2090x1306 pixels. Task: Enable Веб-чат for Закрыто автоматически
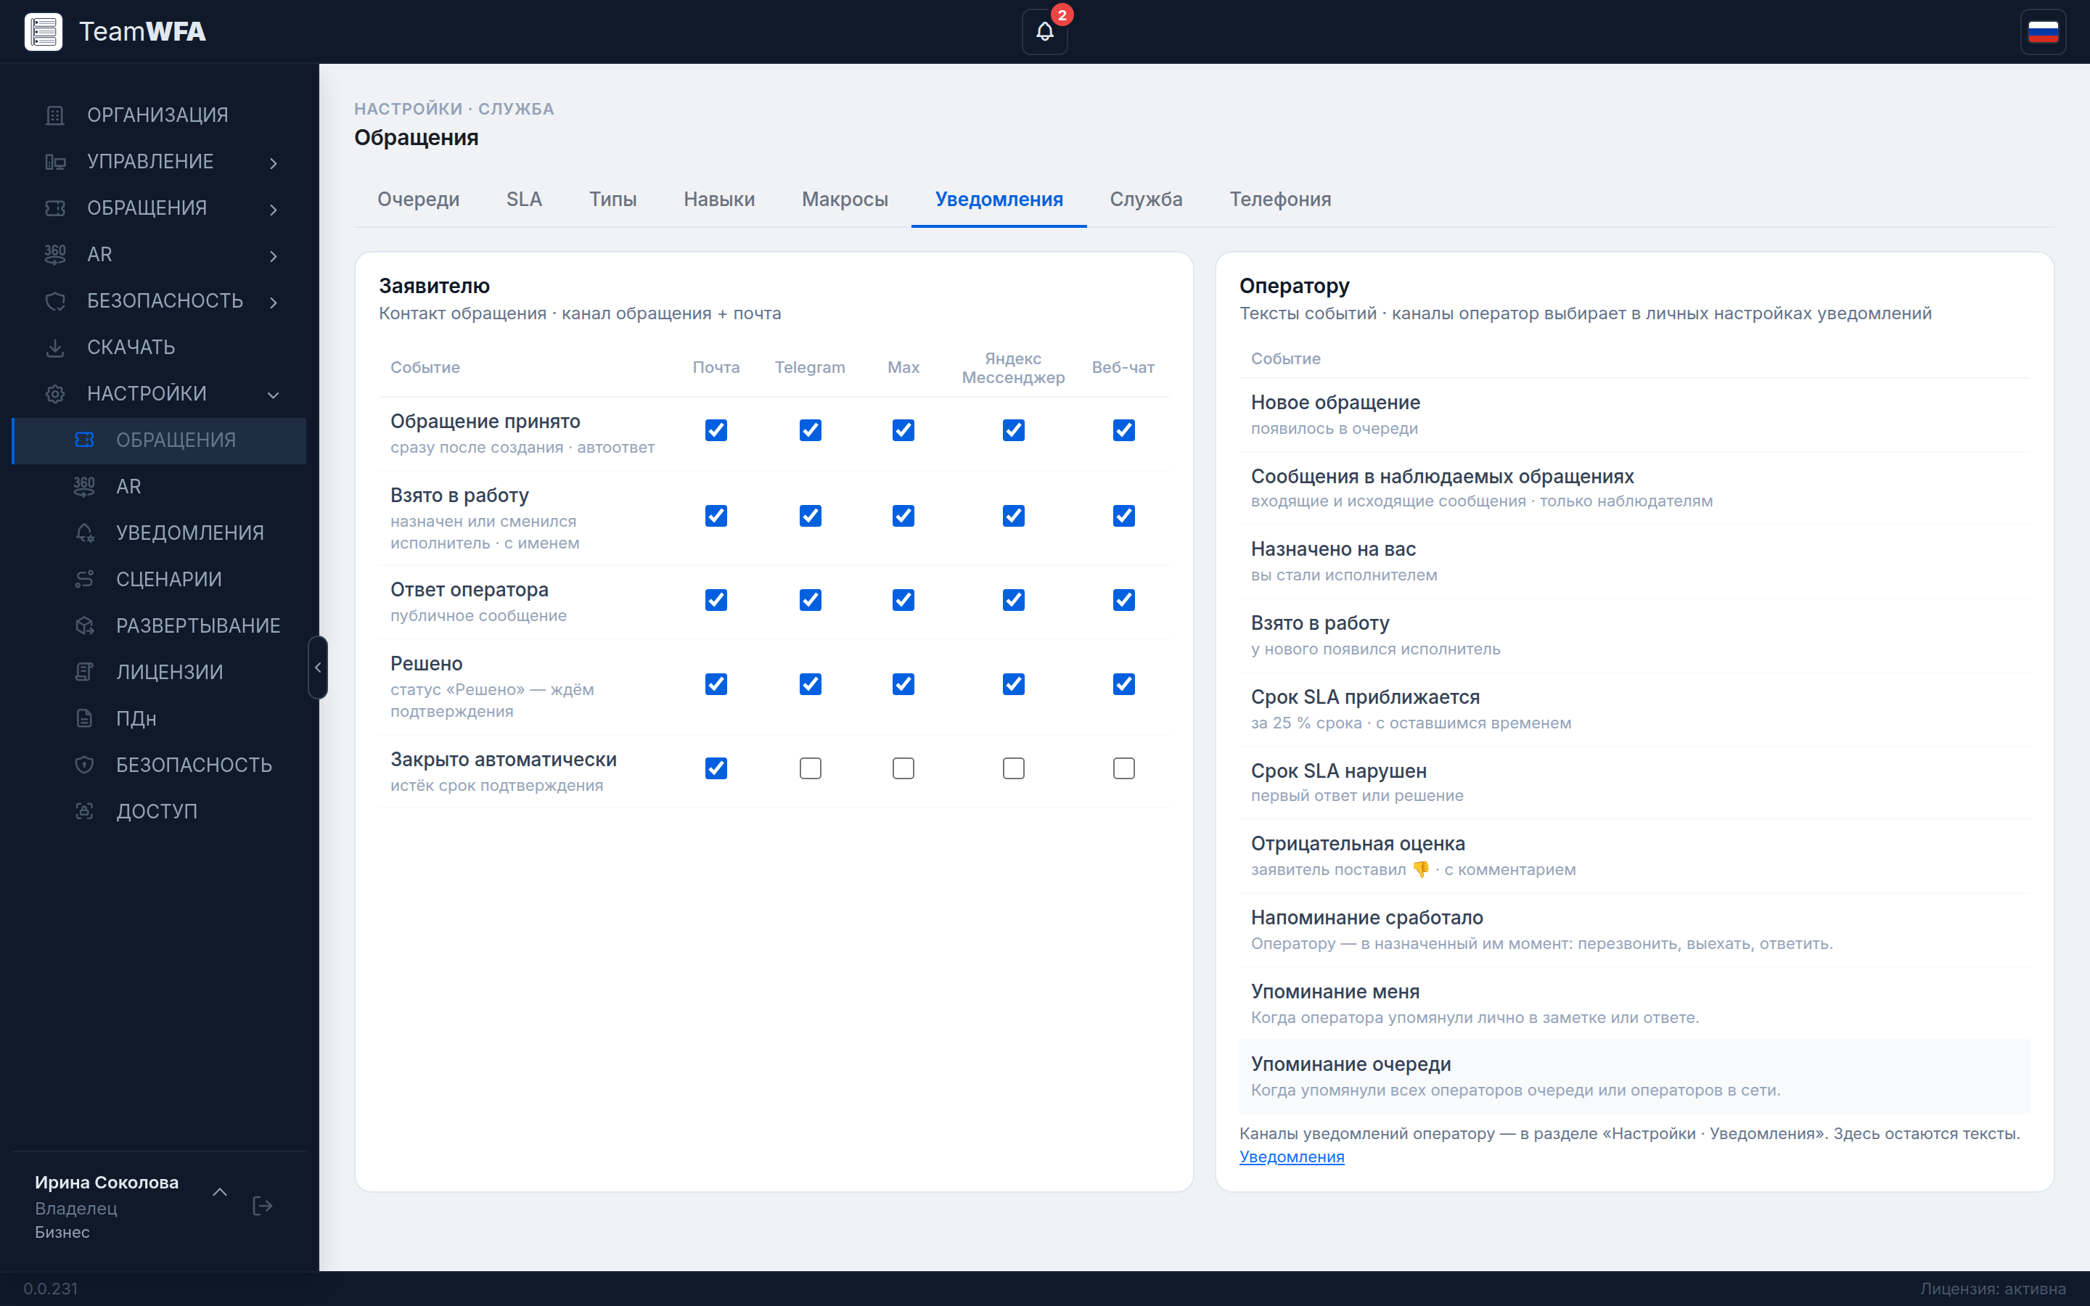click(1123, 768)
